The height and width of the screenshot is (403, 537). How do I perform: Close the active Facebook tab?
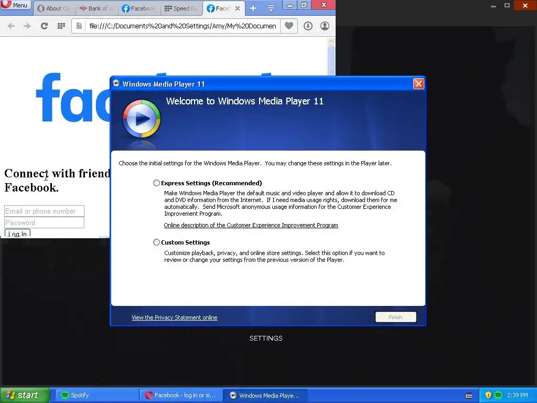[x=238, y=8]
